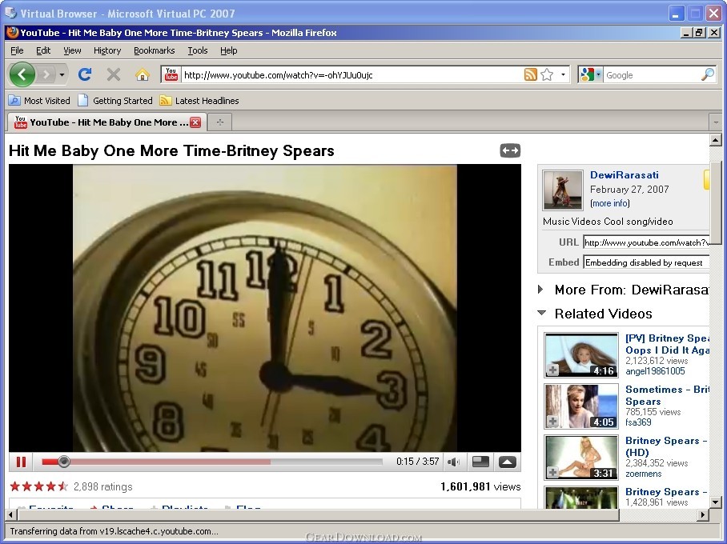Screen dimensions: 727x544
Task: Open the Sometimes - Britney Spears video link
Action: [667, 395]
